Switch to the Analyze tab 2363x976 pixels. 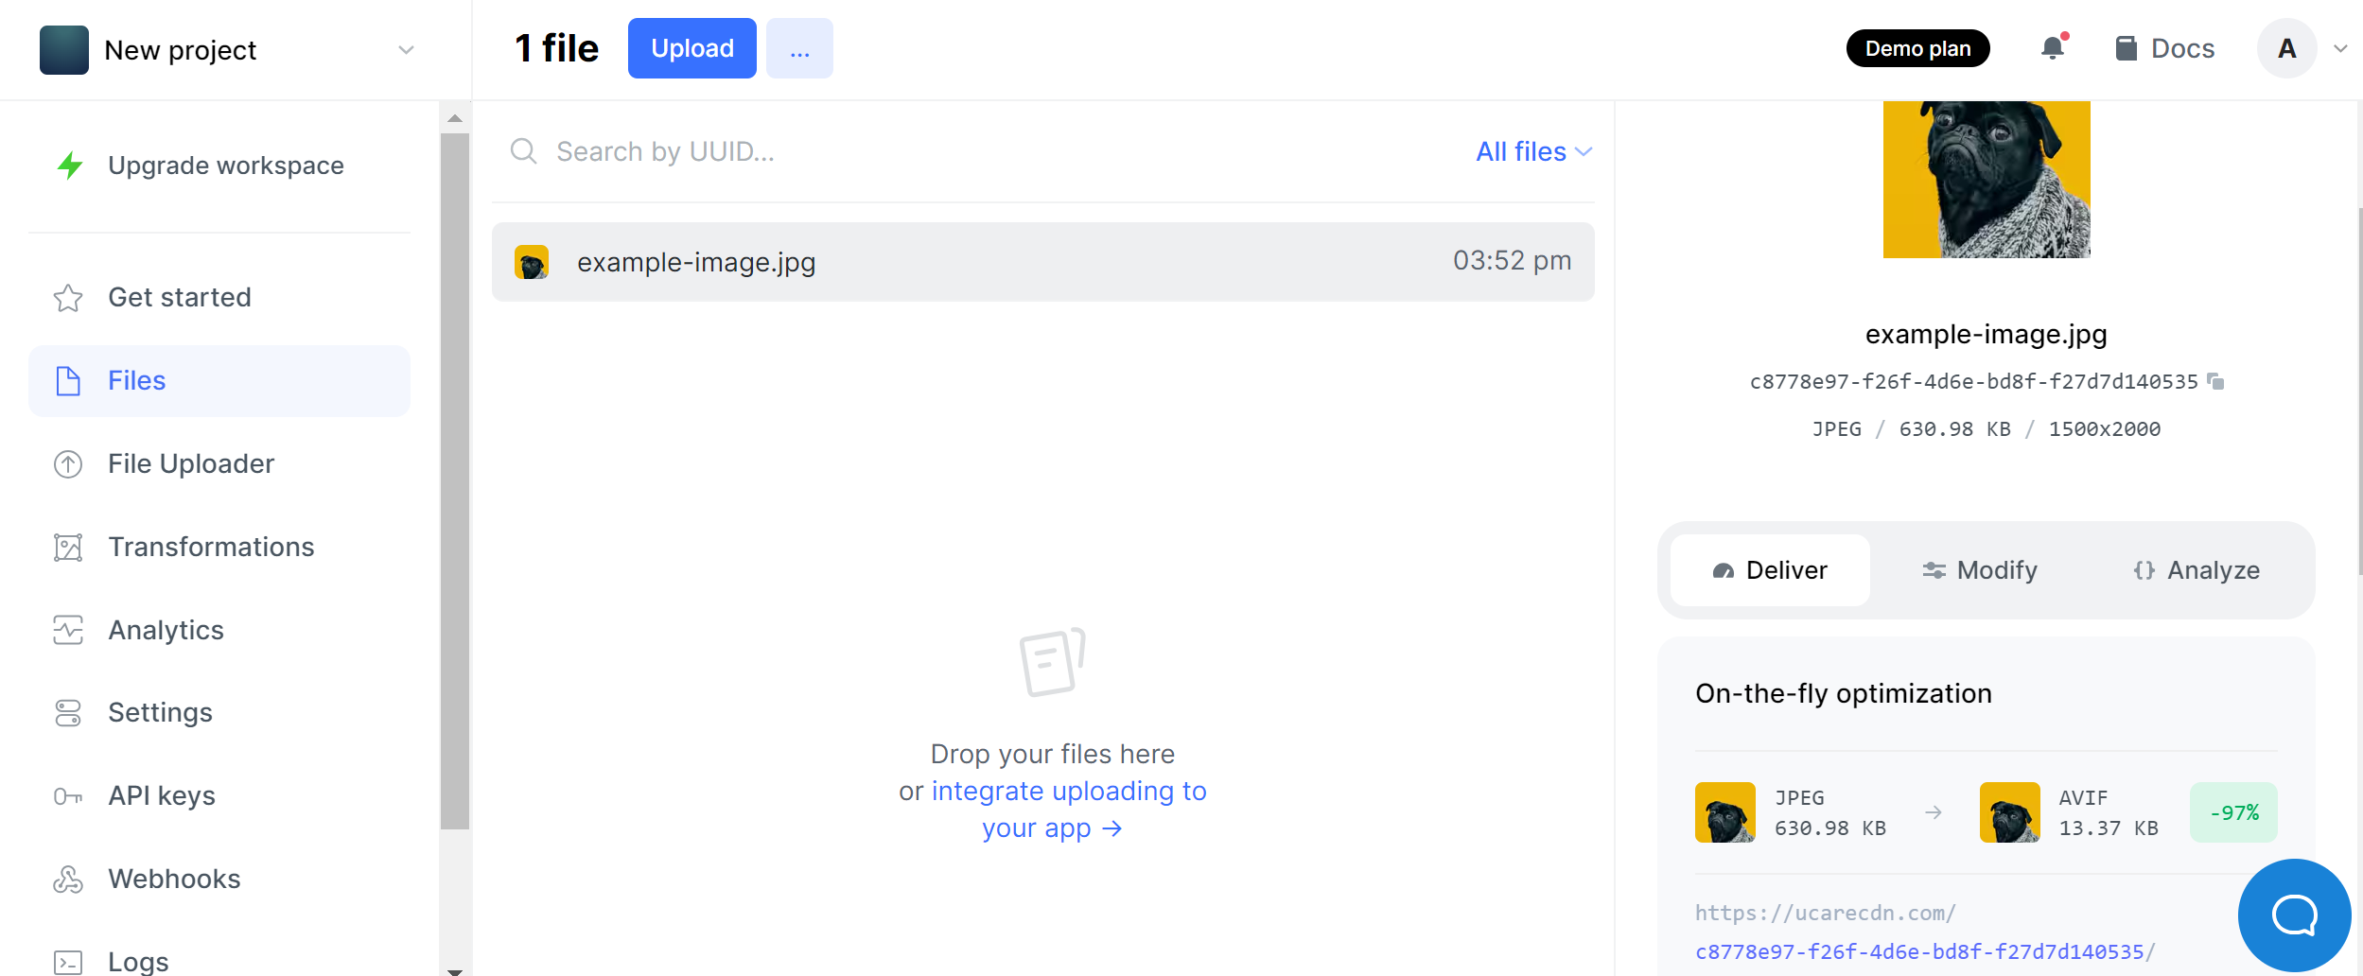pyautogui.click(x=2198, y=569)
